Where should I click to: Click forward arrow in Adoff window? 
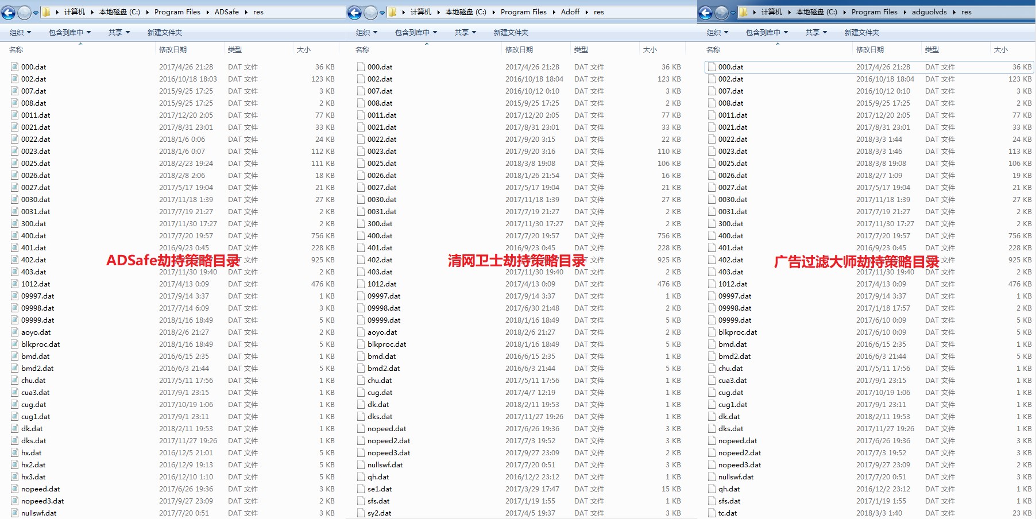click(x=371, y=12)
